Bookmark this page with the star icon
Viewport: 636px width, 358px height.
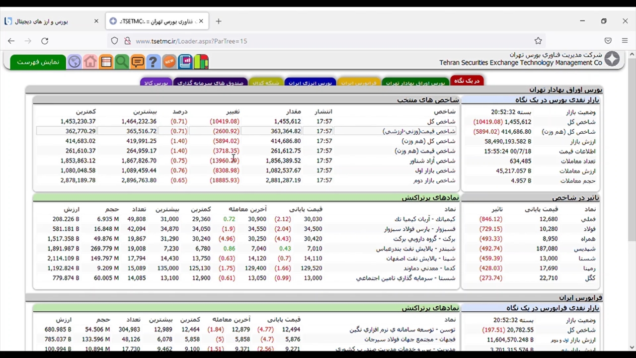click(x=538, y=41)
